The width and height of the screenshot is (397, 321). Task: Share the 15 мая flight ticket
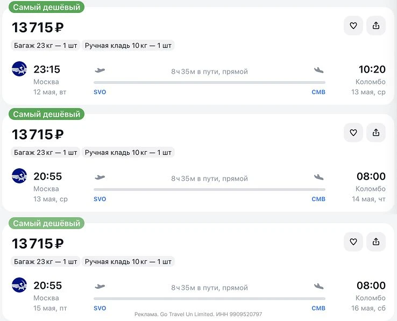click(376, 242)
